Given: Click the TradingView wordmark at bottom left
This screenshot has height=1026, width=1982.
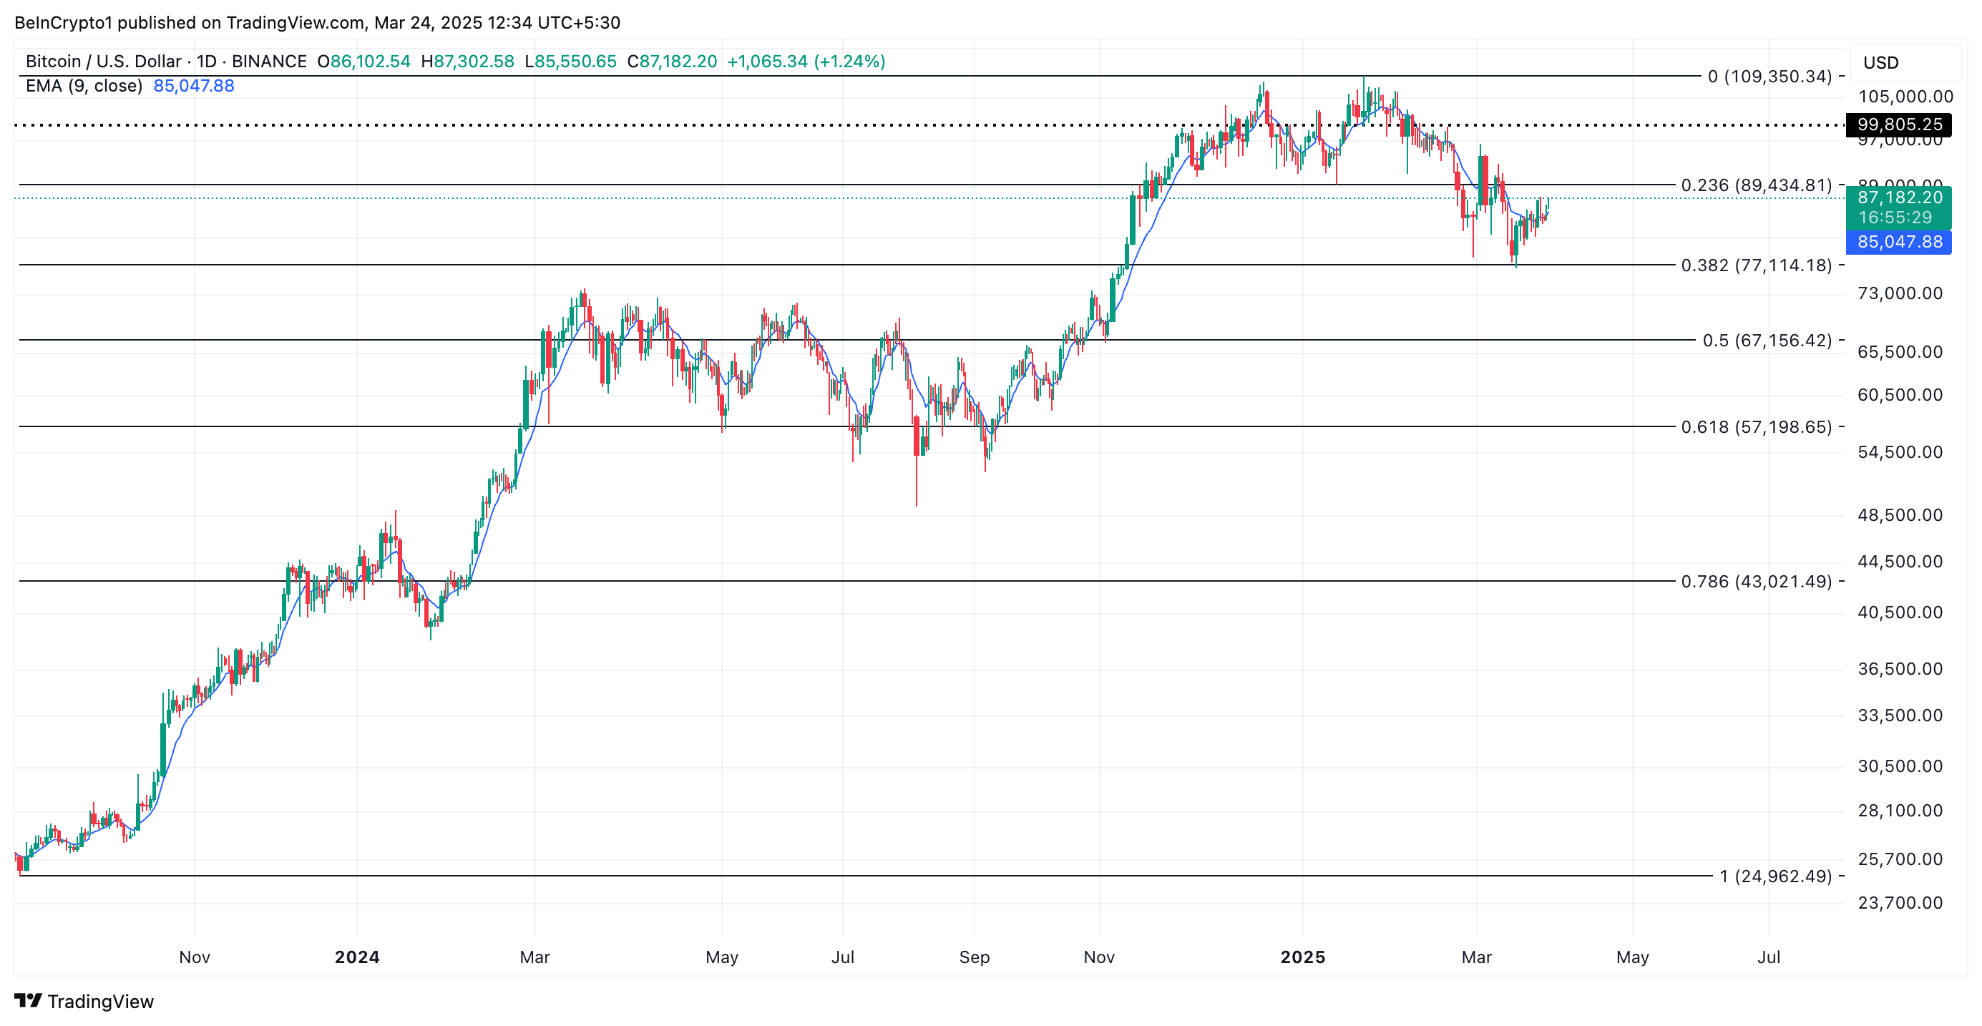Looking at the screenshot, I should 100,1002.
